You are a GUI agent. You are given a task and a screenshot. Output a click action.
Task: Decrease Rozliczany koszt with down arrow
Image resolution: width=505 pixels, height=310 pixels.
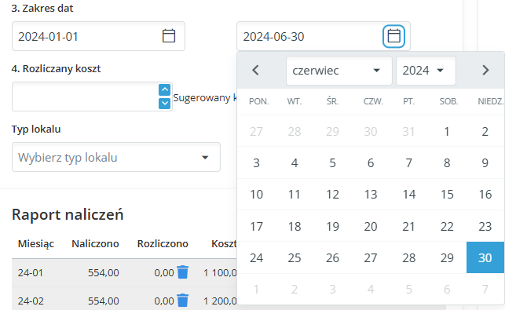[x=165, y=104]
